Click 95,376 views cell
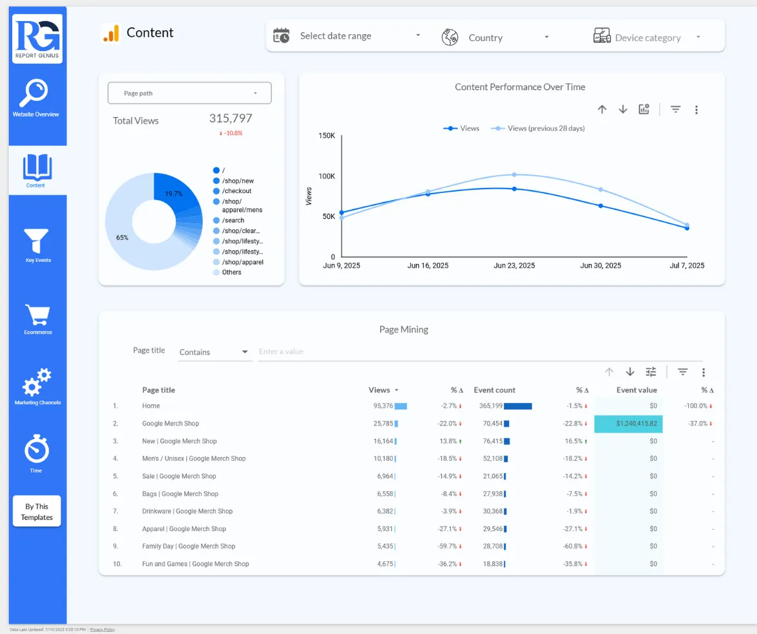The image size is (757, 634). 383,406
